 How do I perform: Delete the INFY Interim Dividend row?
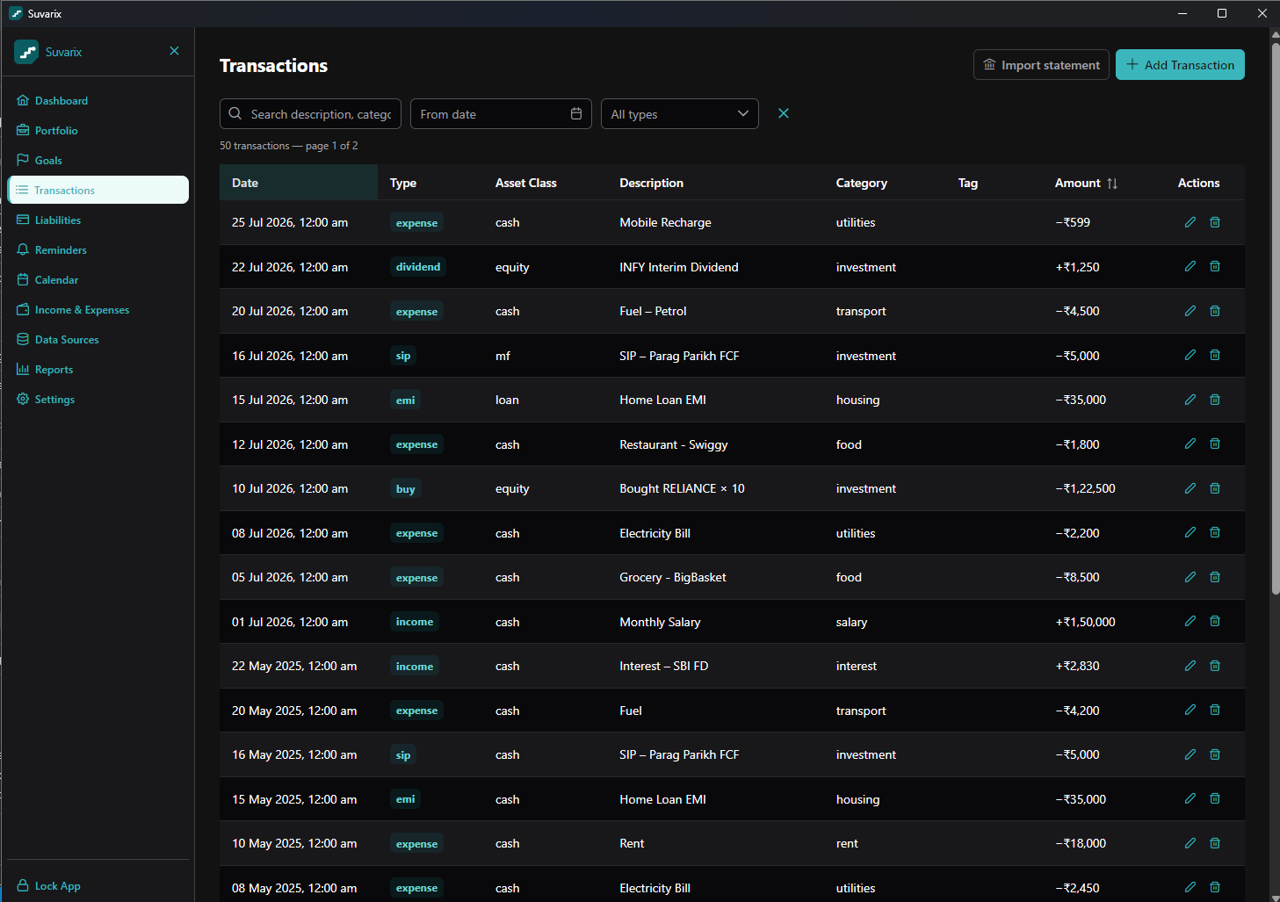(x=1215, y=266)
